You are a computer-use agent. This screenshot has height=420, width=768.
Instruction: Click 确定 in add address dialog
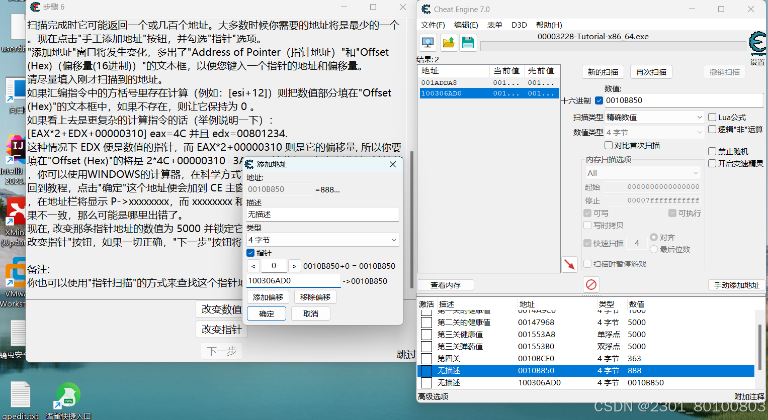[x=267, y=313]
